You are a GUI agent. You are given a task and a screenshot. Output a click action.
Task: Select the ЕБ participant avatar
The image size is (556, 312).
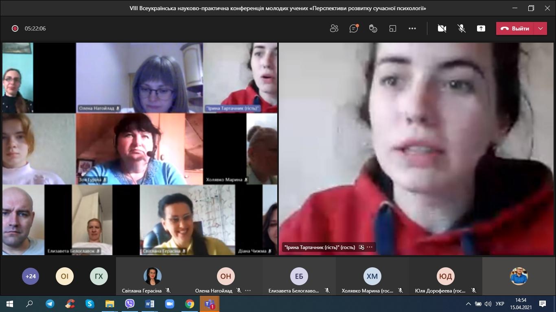pos(299,276)
